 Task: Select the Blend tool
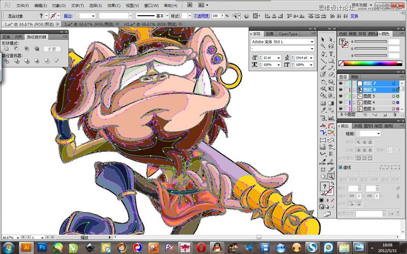[x=331, y=110]
